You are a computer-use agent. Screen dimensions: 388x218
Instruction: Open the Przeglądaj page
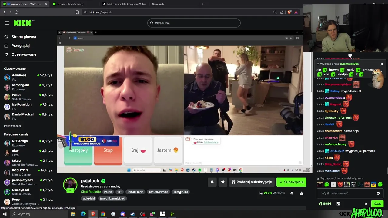click(17, 45)
